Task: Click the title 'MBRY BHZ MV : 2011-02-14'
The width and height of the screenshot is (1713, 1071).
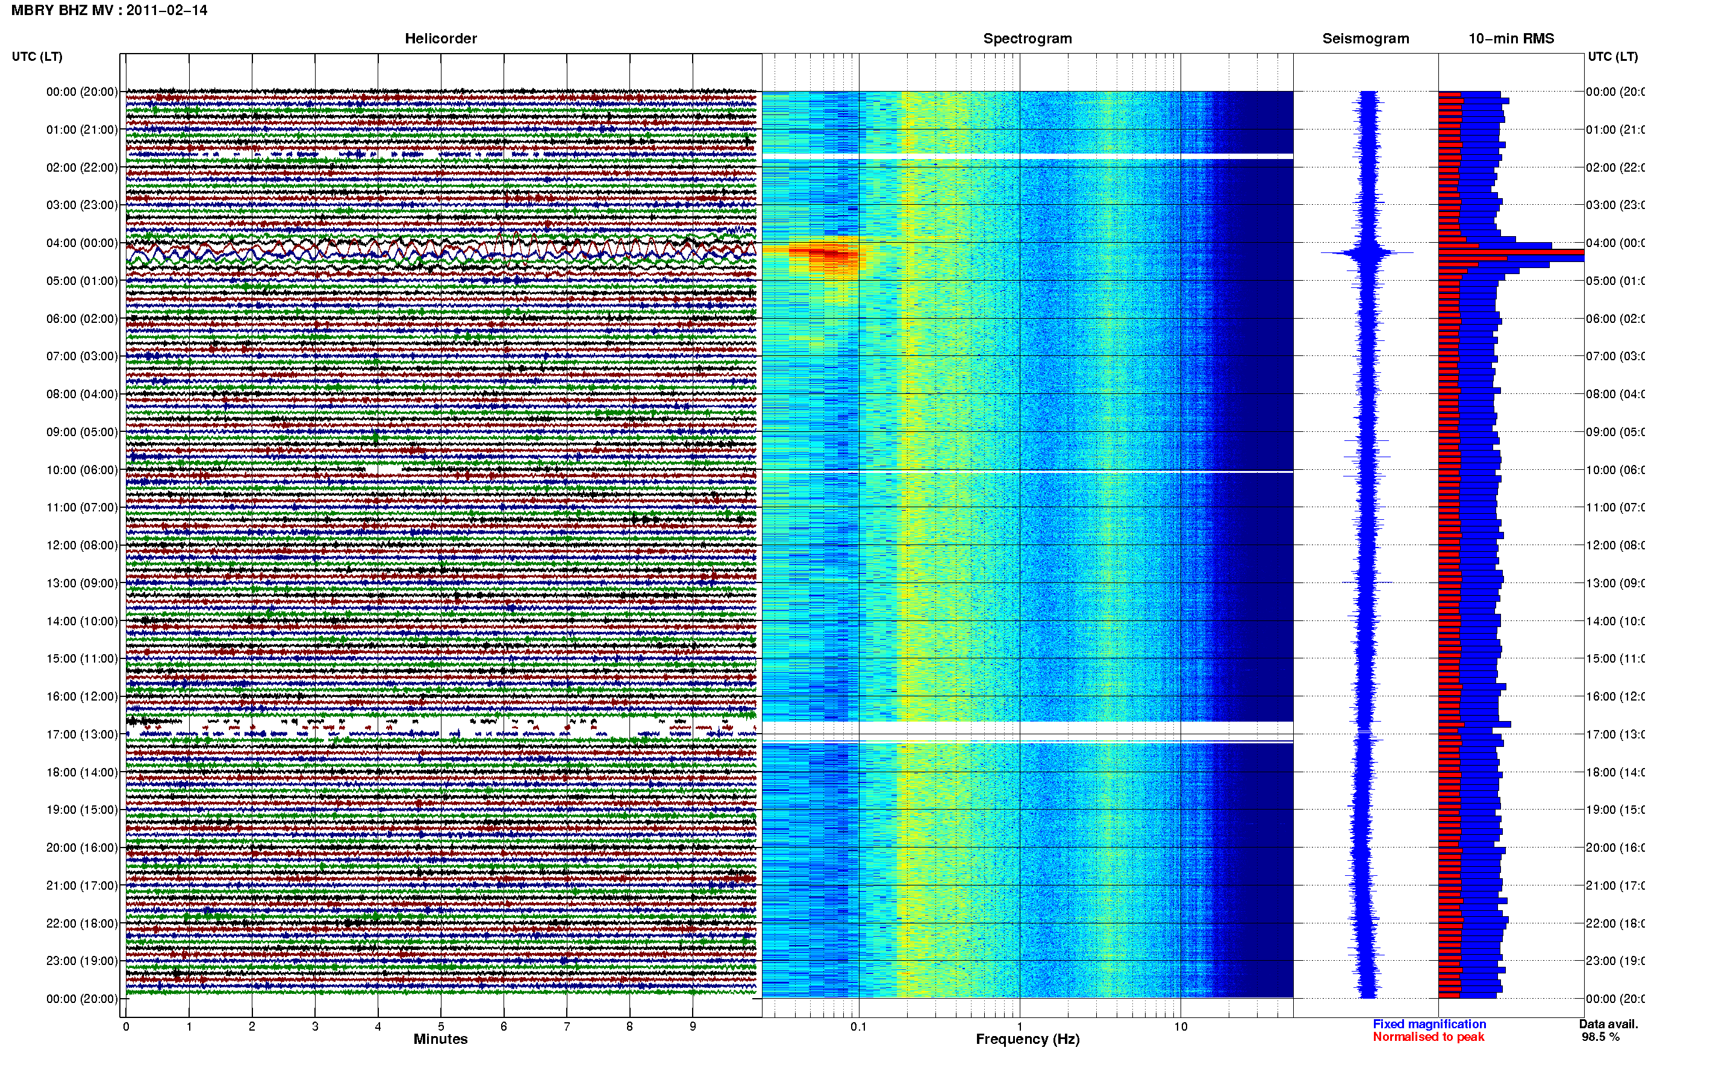Action: pos(109,11)
